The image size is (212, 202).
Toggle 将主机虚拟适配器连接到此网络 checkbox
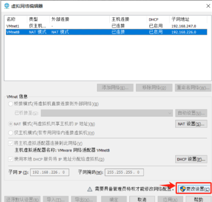[x=11, y=143]
